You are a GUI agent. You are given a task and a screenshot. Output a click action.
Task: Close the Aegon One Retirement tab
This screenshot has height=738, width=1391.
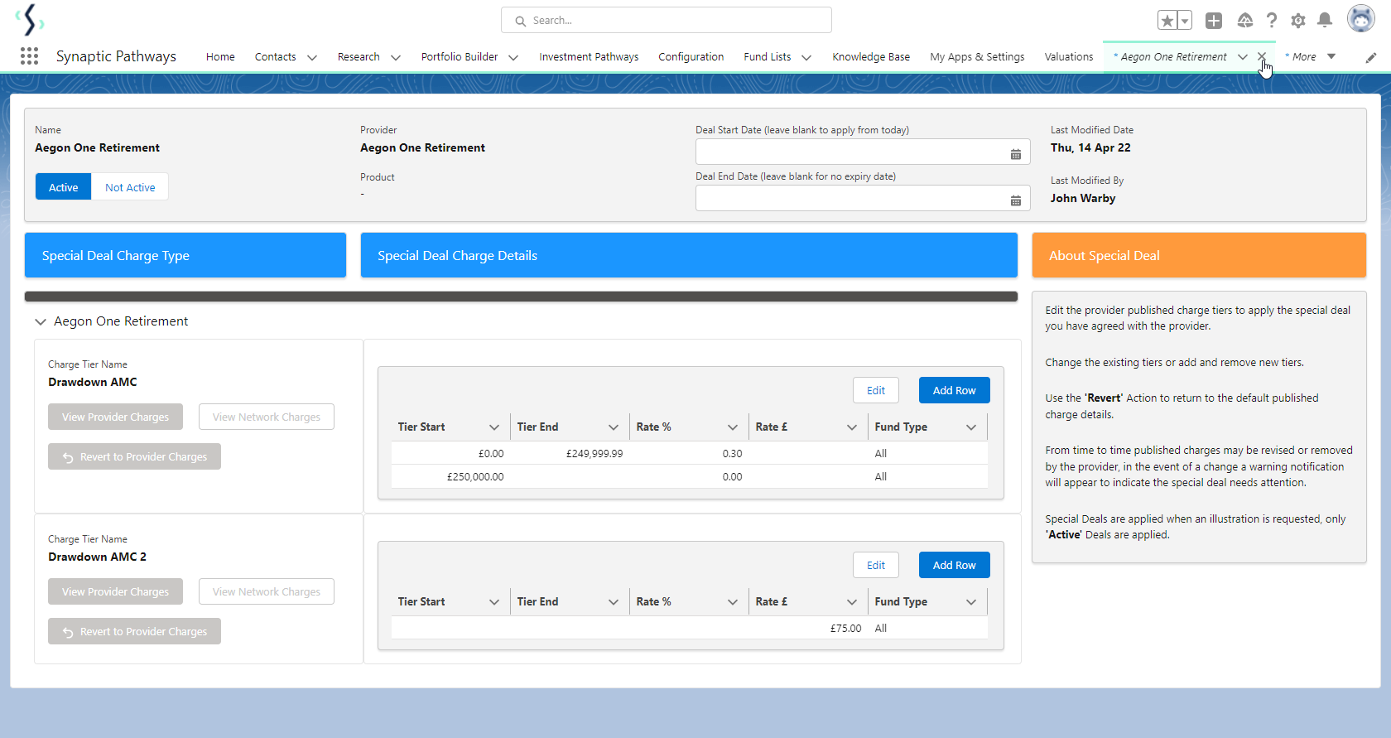click(x=1262, y=56)
